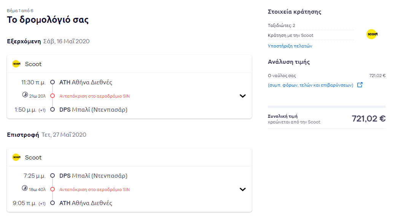This screenshot has height=218, width=393.
Task: Open the taxes, fees and charges link
Action: [x=310, y=85]
